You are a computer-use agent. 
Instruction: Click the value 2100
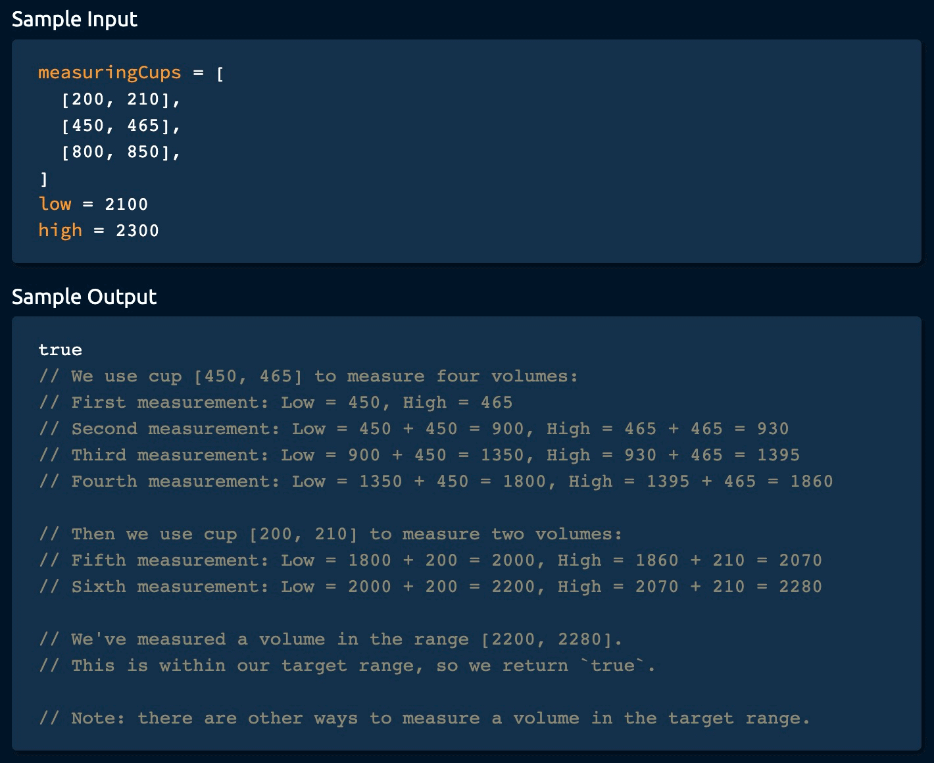point(126,204)
